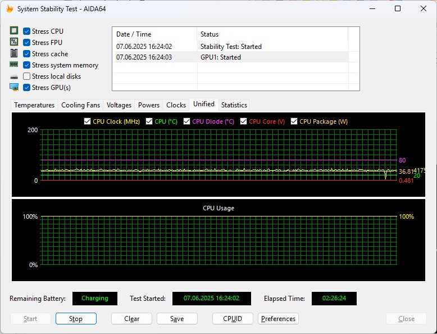
Task: Click the Charging battery status field
Action: (95, 298)
